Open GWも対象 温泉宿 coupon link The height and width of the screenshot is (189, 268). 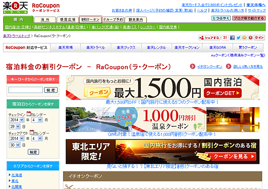[x=162, y=134]
